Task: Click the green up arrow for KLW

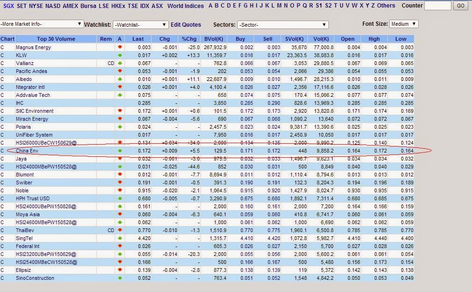Action: coord(120,55)
